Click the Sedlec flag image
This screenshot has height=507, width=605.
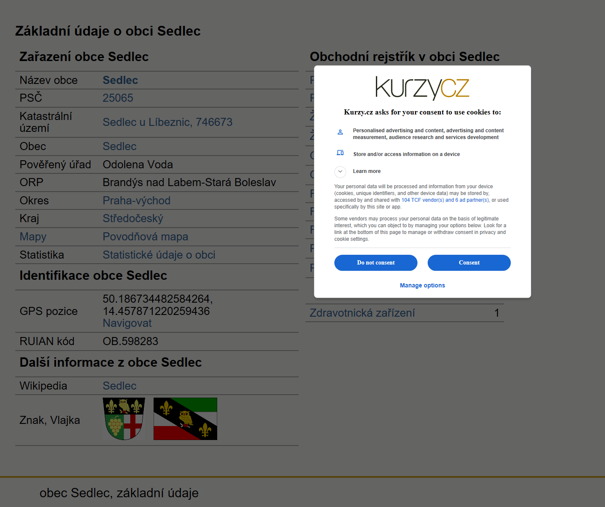[185, 419]
